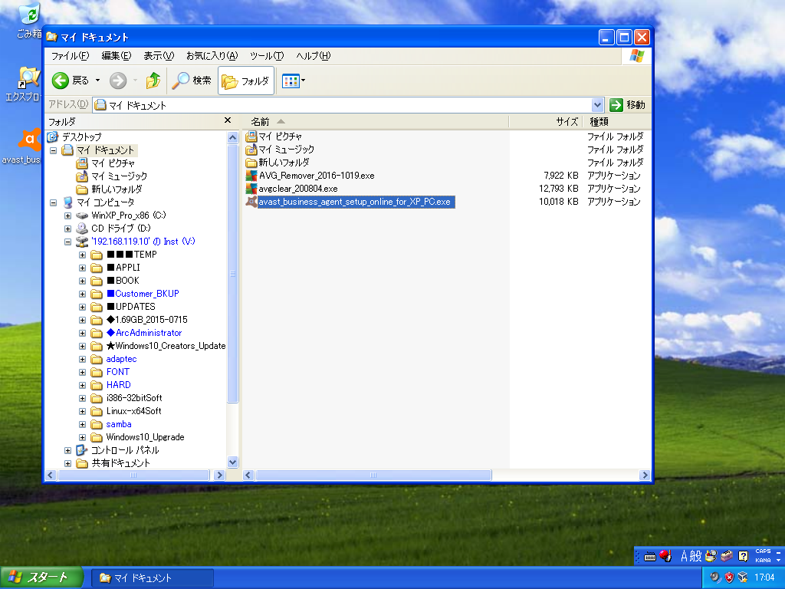Expand the ■APPLI folder node

pyautogui.click(x=82, y=268)
